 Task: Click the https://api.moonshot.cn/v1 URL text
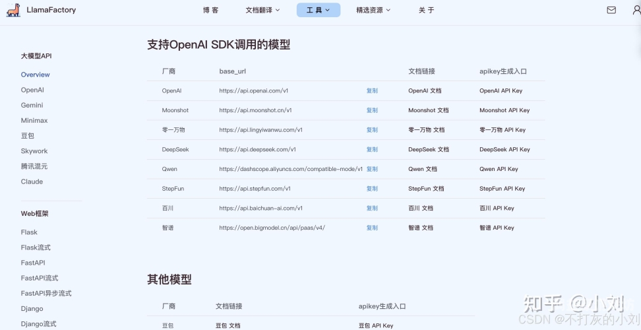[255, 110]
